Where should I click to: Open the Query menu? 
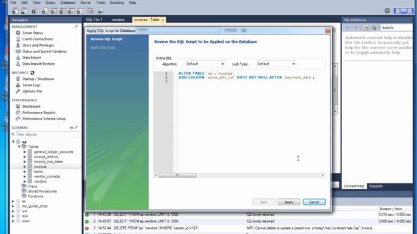click(x=50, y=3)
